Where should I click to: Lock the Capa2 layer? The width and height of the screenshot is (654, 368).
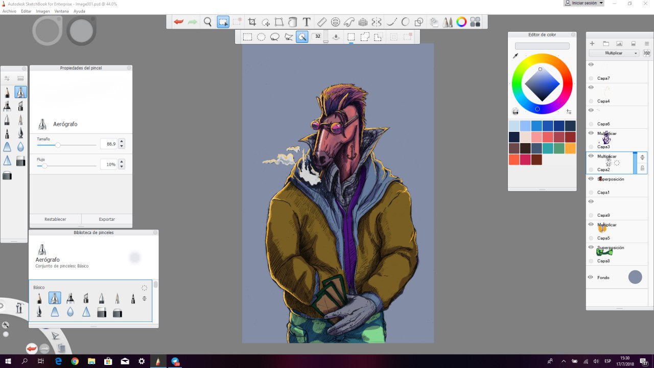pyautogui.click(x=642, y=168)
